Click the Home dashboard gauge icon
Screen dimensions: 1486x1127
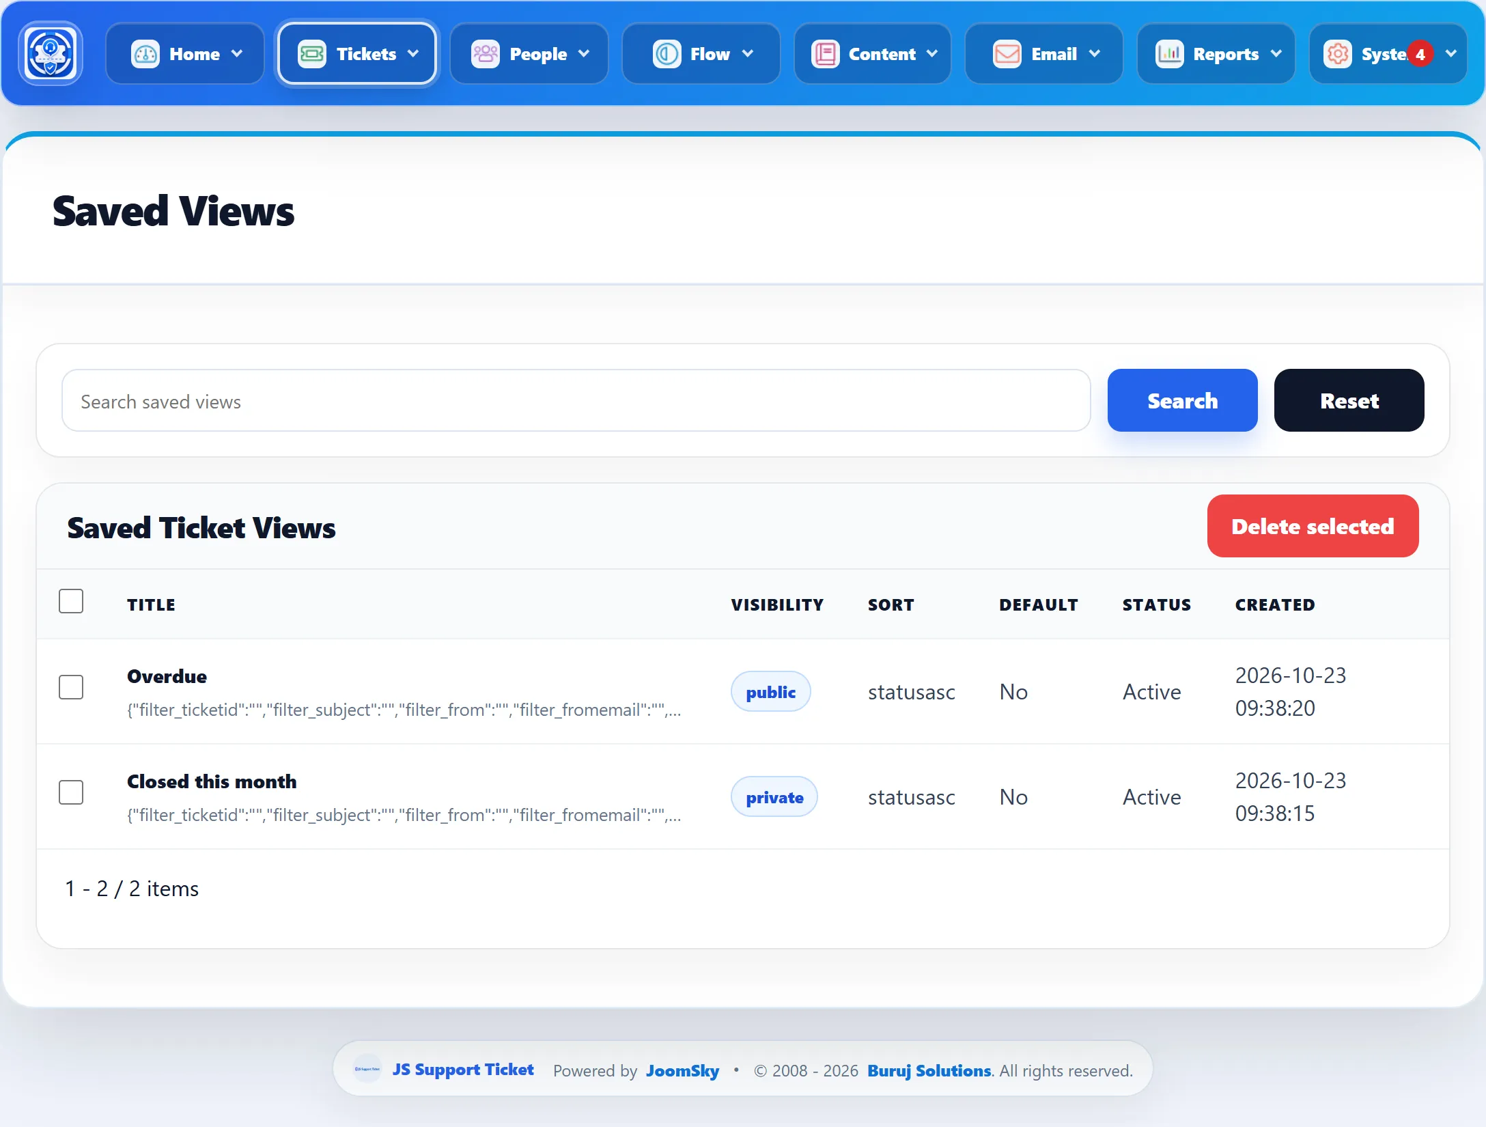pos(145,54)
